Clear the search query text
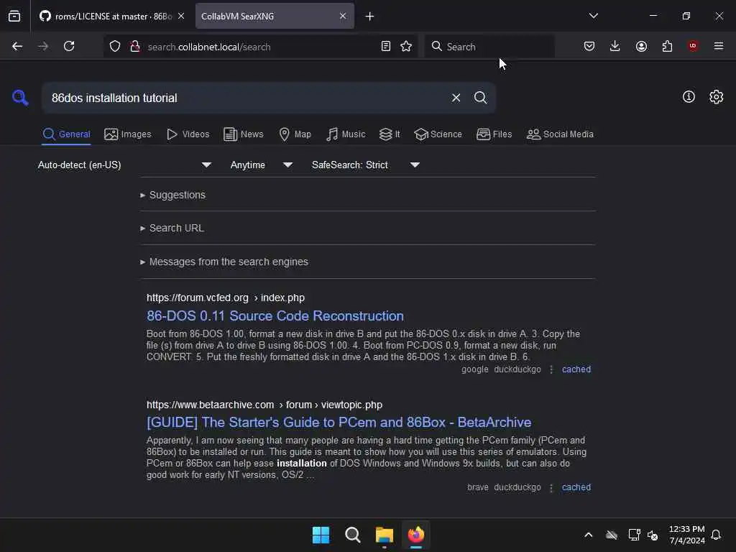Image resolution: width=736 pixels, height=552 pixels. pyautogui.click(x=456, y=98)
